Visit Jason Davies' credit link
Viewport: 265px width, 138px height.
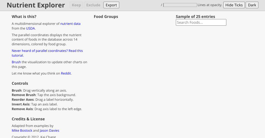[x=49, y=131]
